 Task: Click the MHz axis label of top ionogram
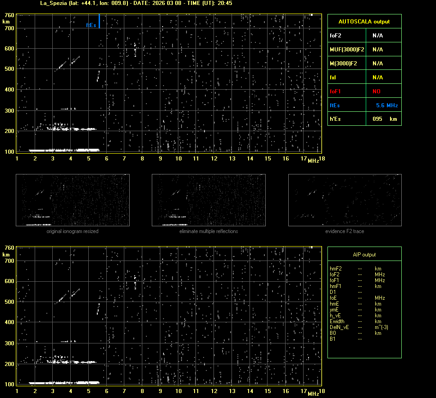click(313, 160)
